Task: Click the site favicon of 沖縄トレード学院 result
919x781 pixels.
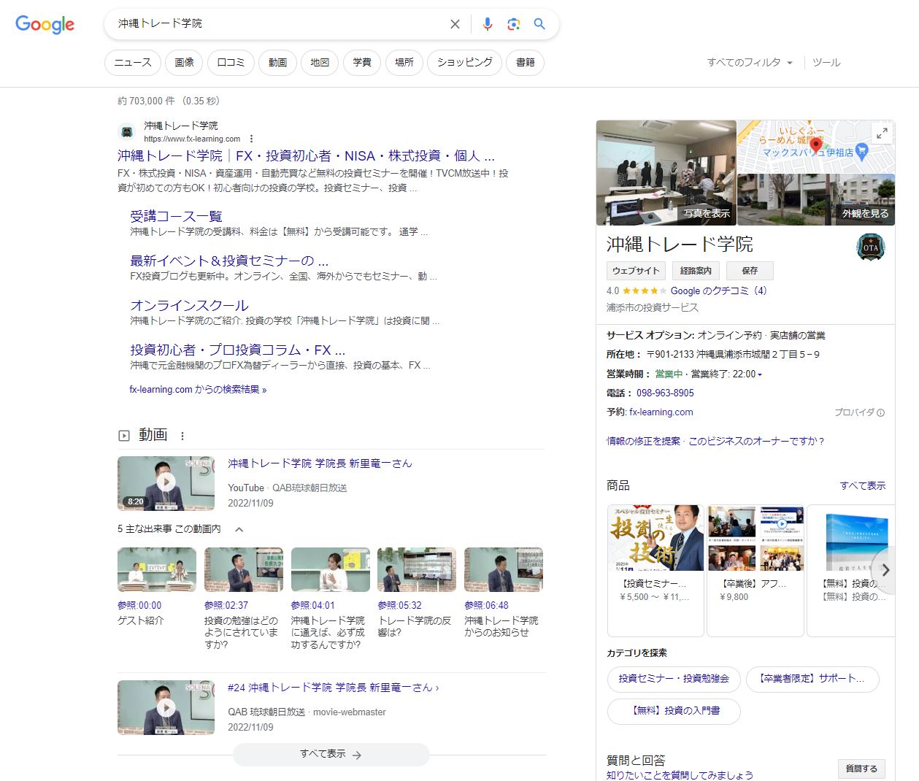Action: [x=127, y=132]
